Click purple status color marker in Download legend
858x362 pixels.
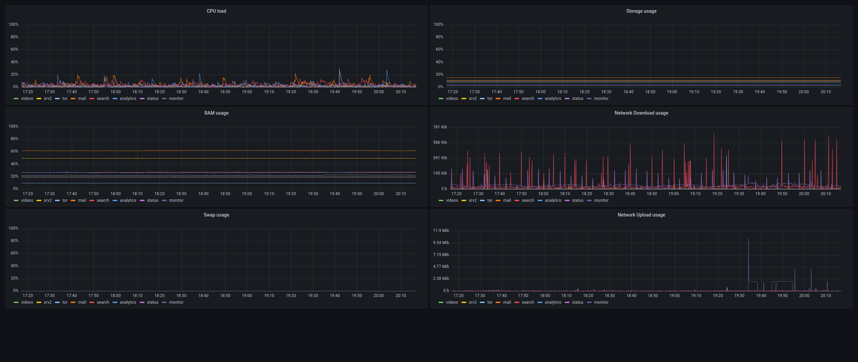tap(567, 200)
